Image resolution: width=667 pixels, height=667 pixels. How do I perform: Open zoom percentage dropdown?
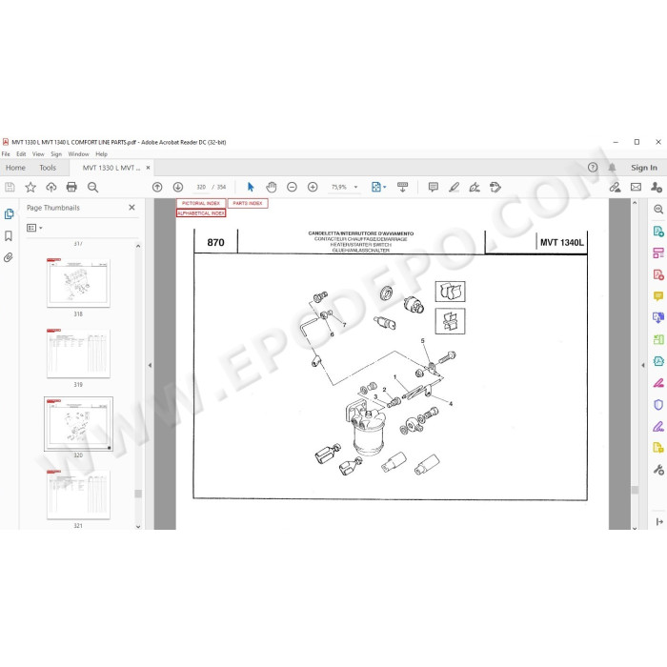(x=355, y=187)
